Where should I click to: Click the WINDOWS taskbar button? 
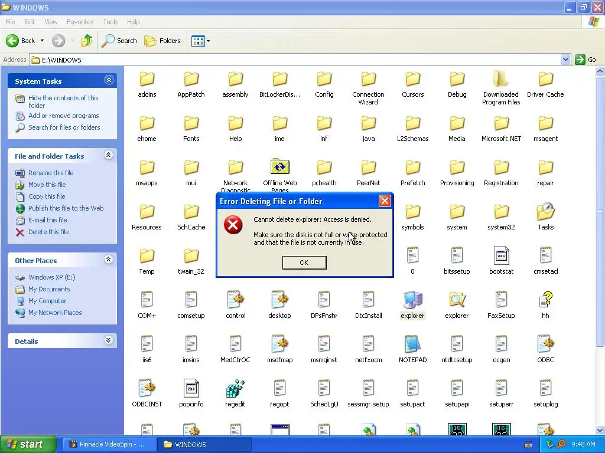204,444
